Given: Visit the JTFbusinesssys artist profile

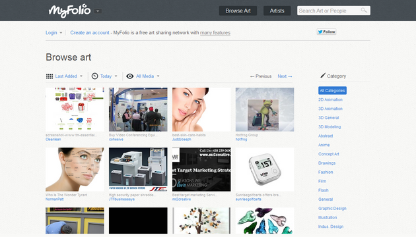Looking at the screenshot, I should (x=121, y=199).
